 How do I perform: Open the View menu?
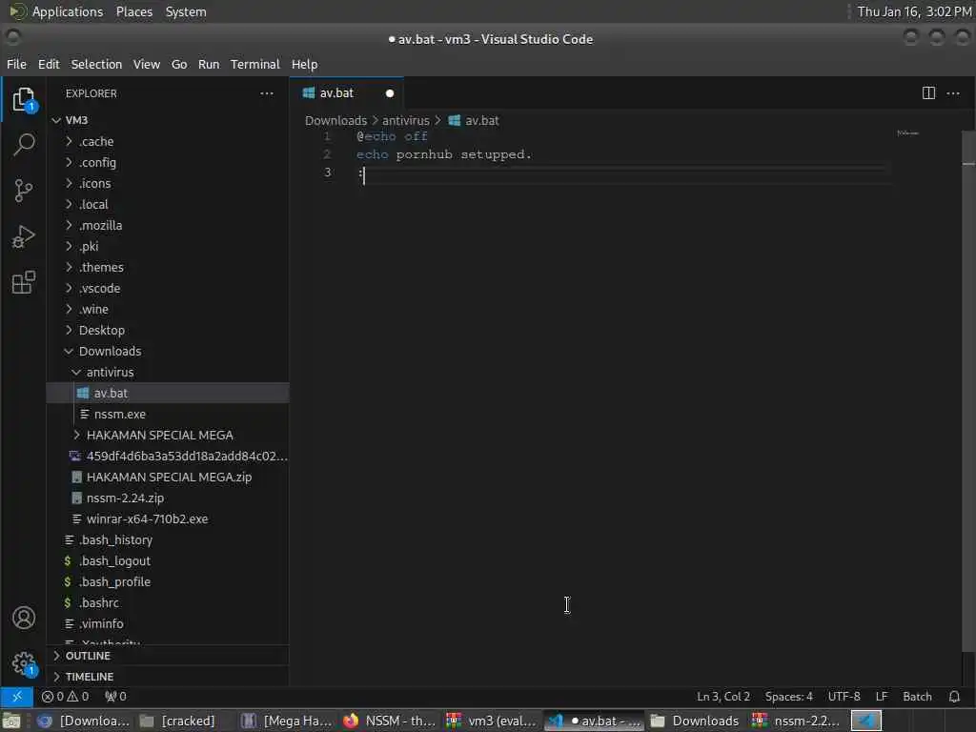coord(146,64)
